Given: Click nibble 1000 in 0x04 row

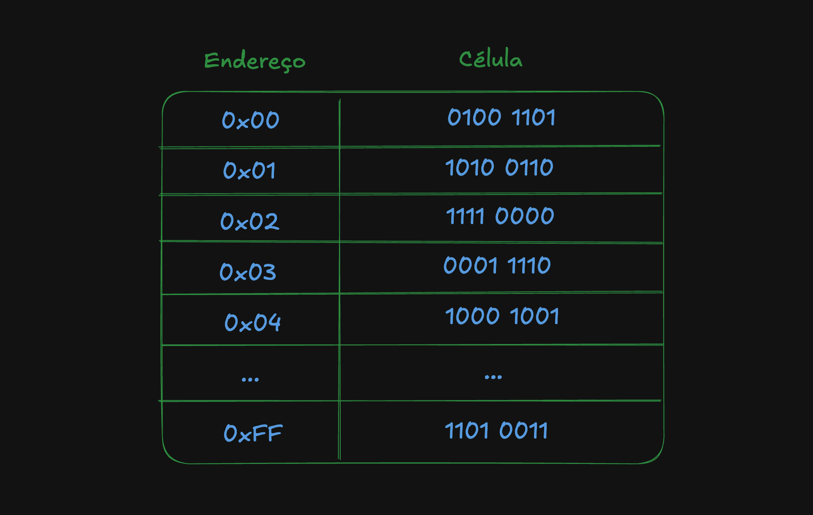Looking at the screenshot, I should pyautogui.click(x=473, y=316).
